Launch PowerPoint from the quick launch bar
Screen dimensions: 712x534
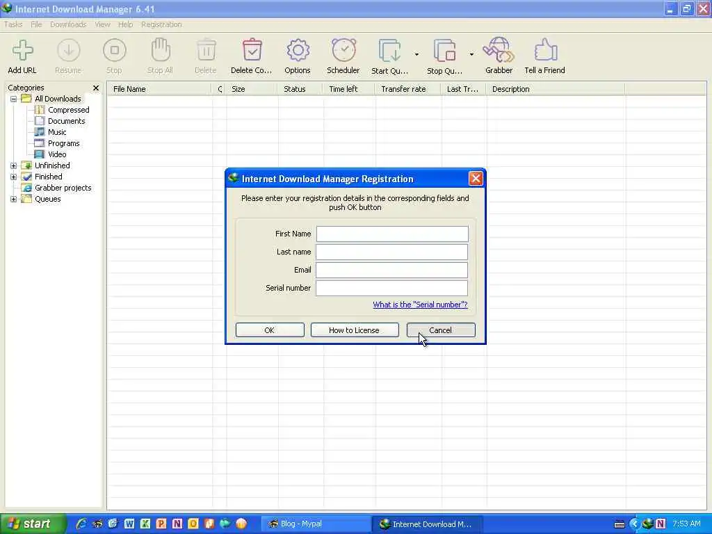[x=161, y=524]
